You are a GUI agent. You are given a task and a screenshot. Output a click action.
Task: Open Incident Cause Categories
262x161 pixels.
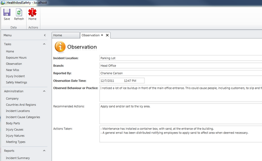(23, 117)
